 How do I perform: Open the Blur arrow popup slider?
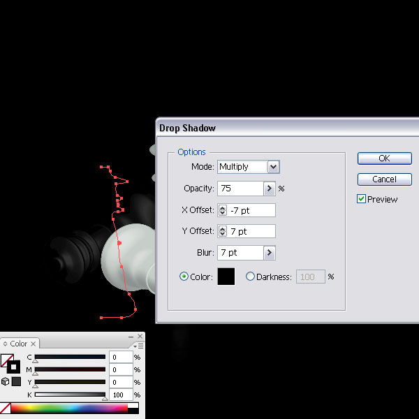pos(270,253)
